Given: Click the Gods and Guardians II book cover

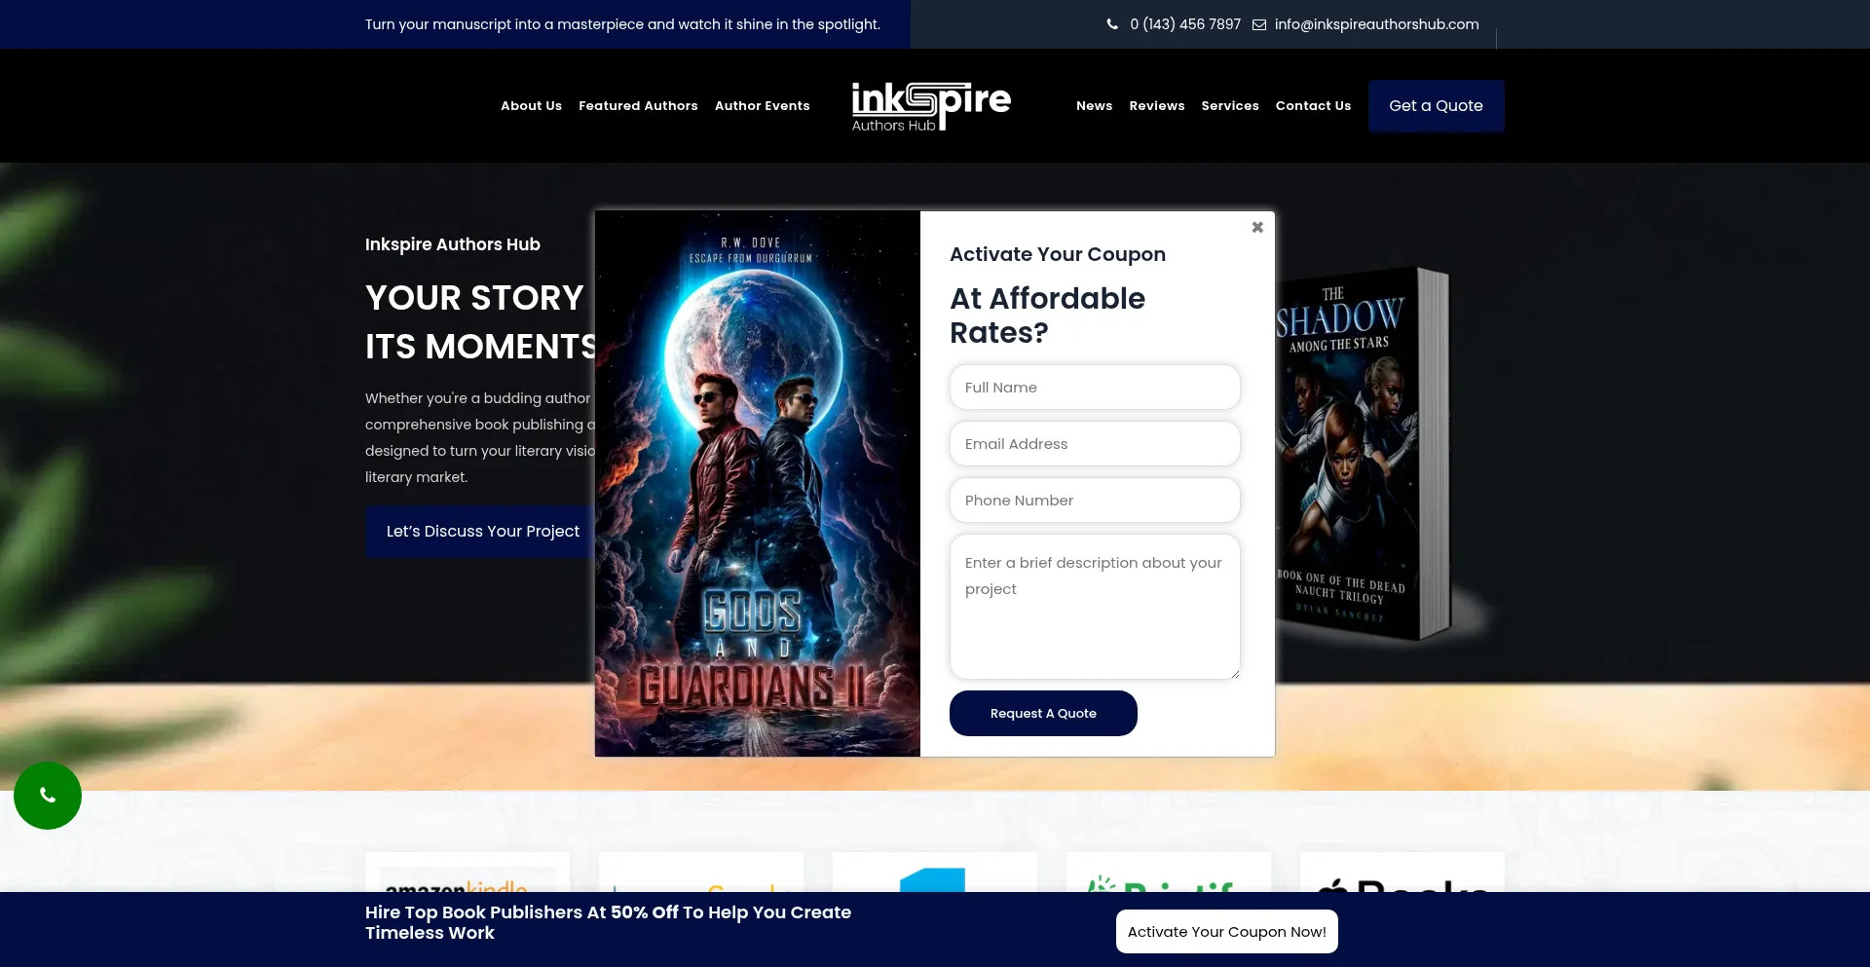Looking at the screenshot, I should [x=757, y=484].
